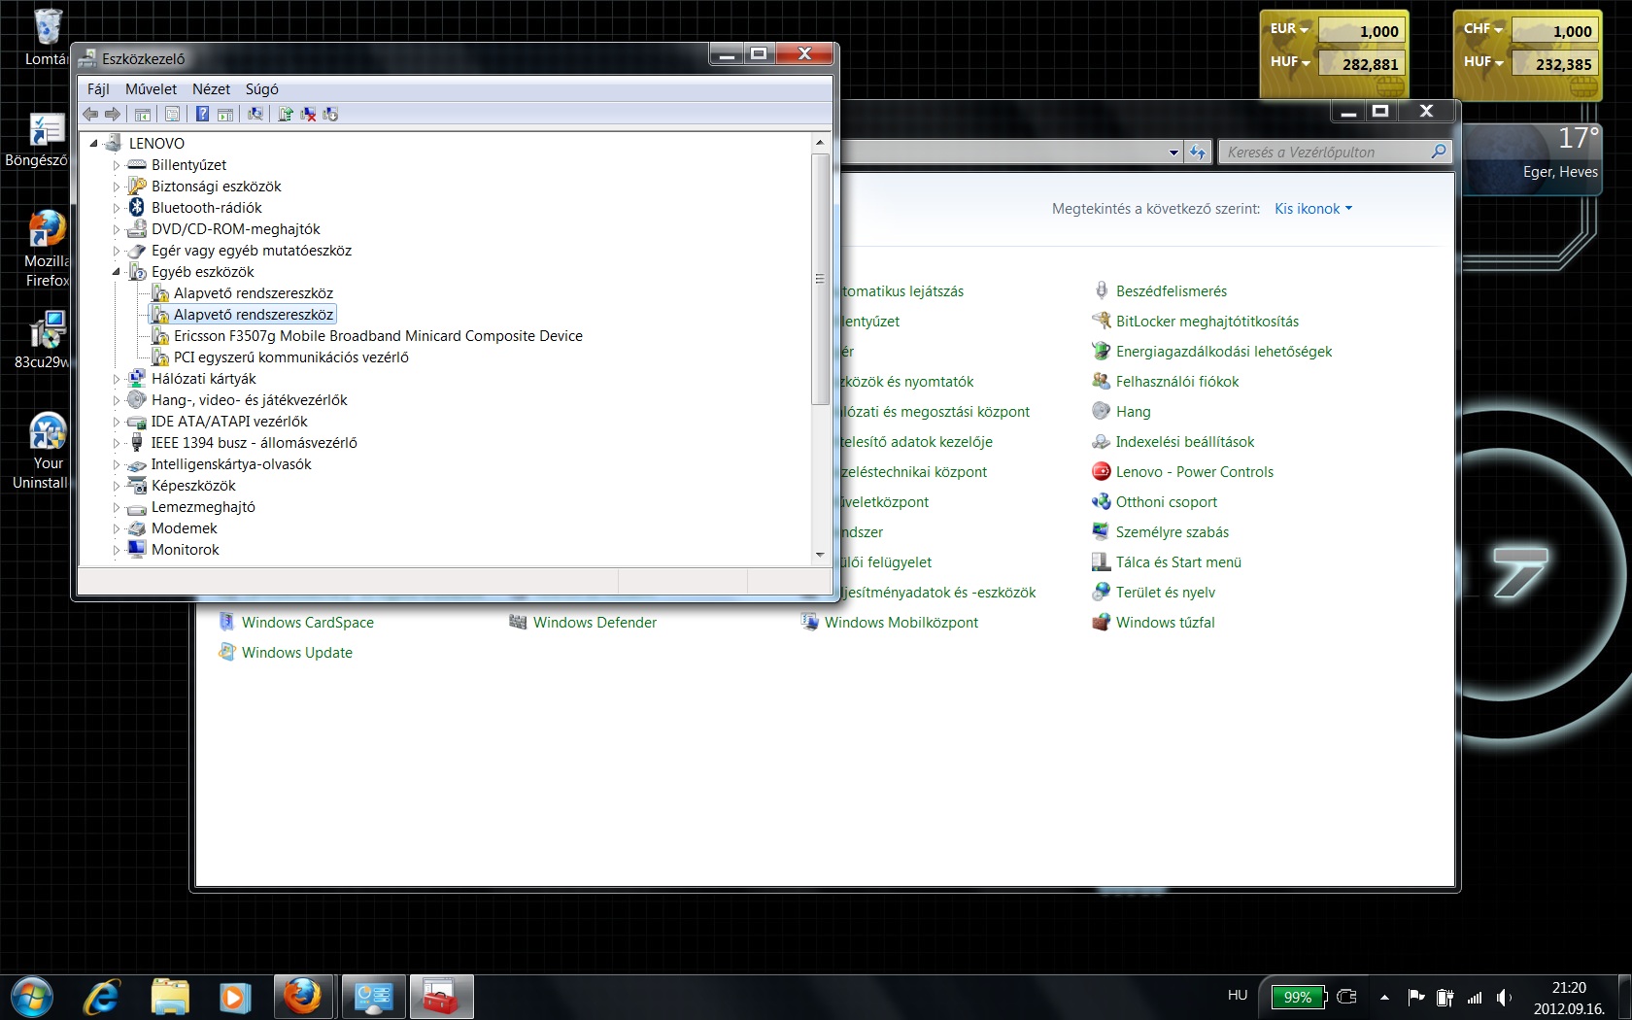
Task: Expand the Bluetooth-rádiók category
Action: [117, 208]
